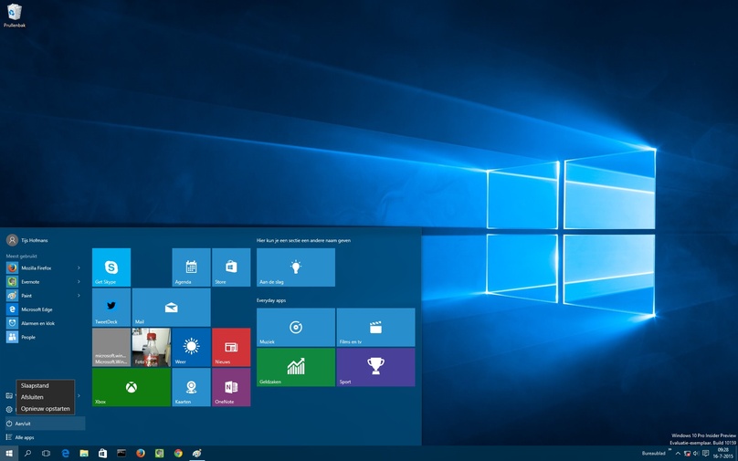738x461 pixels.
Task: Expand Evernote jump list arrow
Action: 79,282
